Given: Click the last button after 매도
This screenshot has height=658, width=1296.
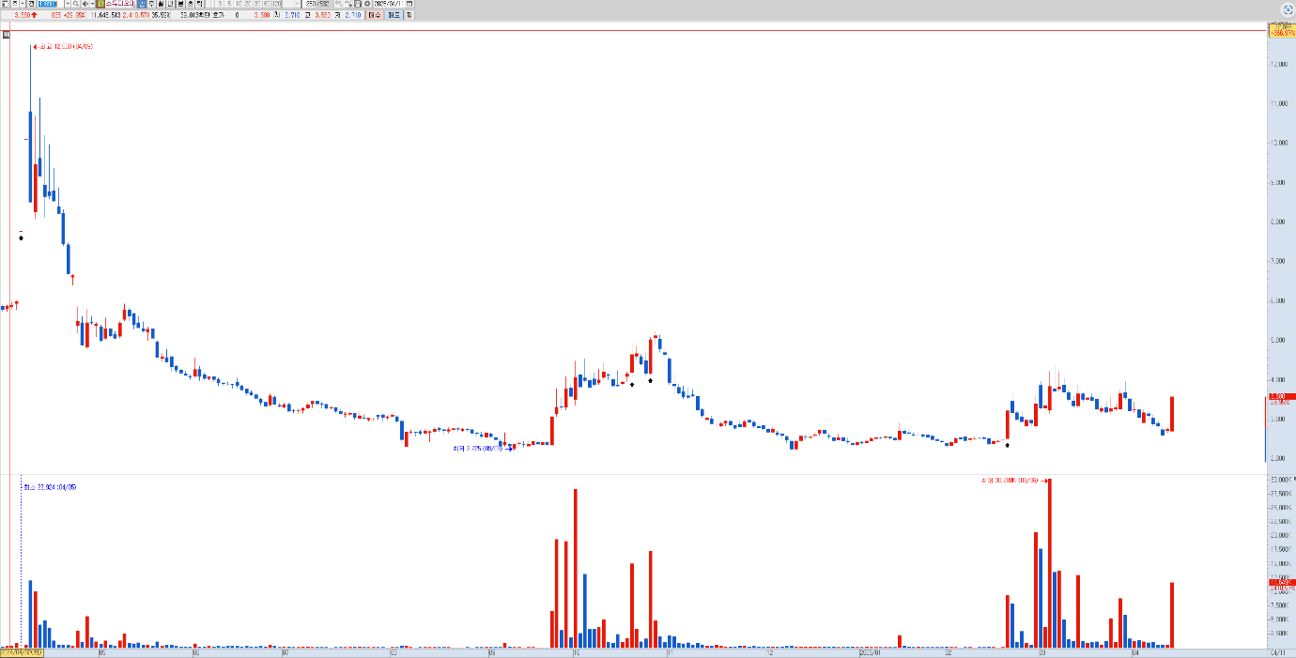Looking at the screenshot, I should click(x=409, y=15).
